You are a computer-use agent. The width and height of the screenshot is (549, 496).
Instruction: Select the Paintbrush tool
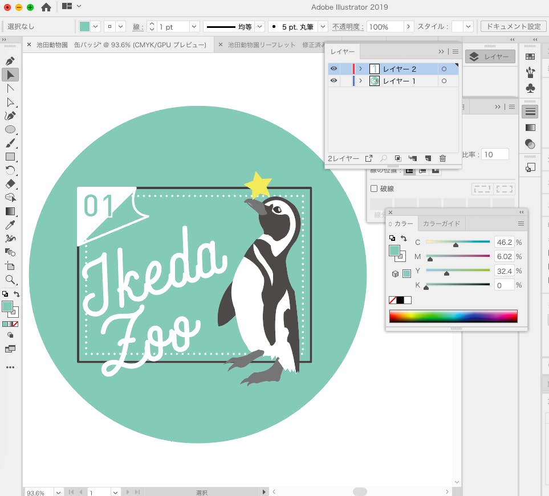pyautogui.click(x=10, y=143)
